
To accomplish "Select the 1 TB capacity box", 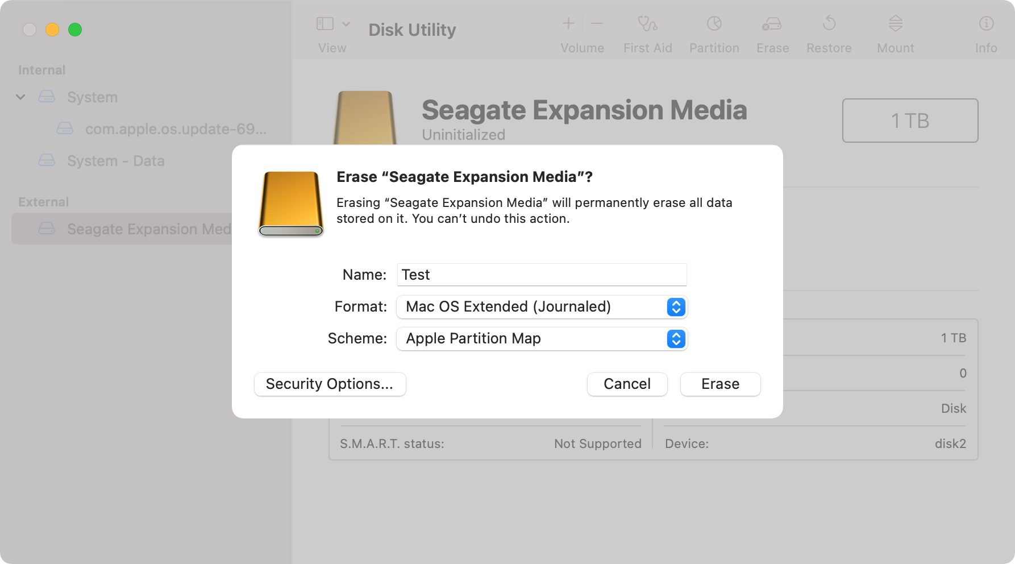I will (x=910, y=121).
